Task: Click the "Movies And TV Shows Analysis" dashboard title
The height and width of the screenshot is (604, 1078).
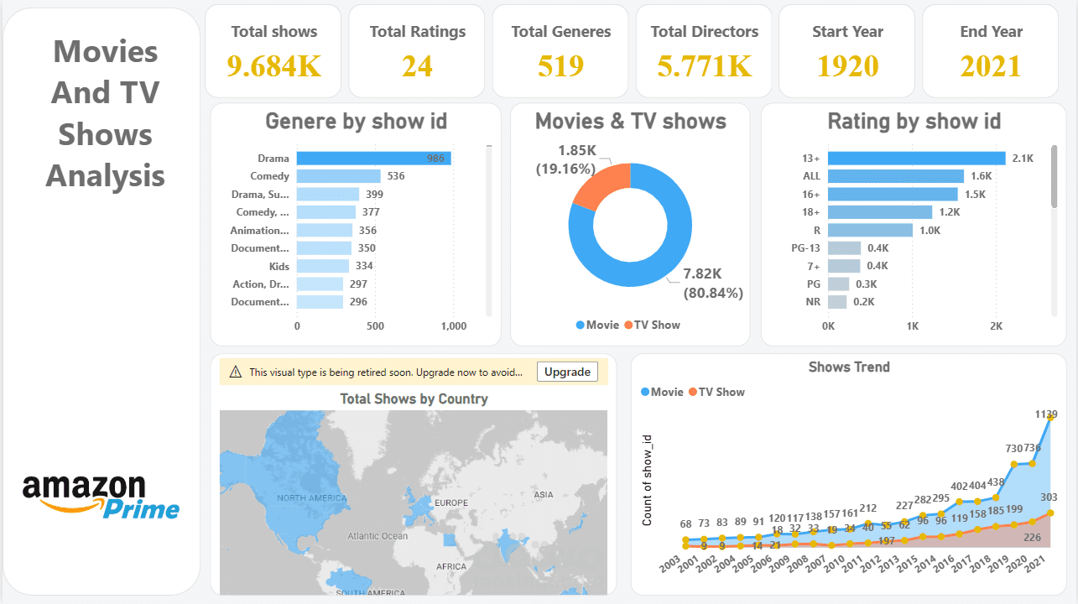Action: [106, 113]
